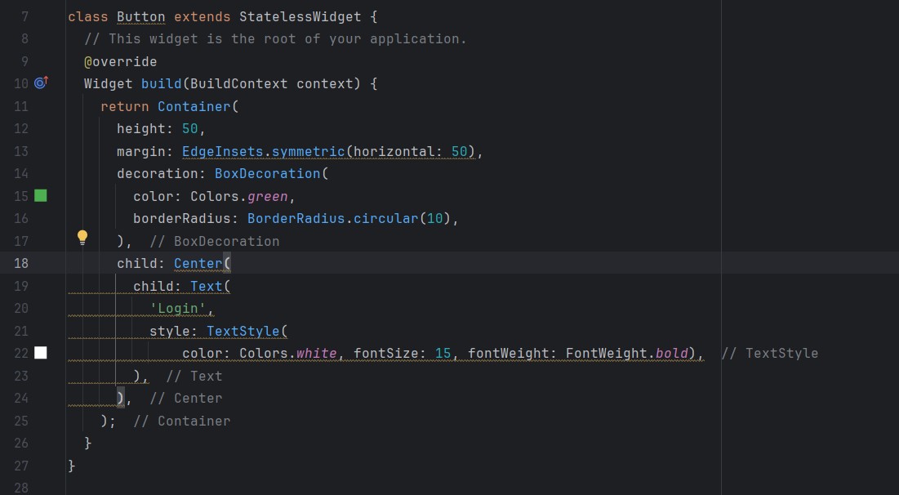
Task: Click the @override annotation
Action: [x=120, y=61]
